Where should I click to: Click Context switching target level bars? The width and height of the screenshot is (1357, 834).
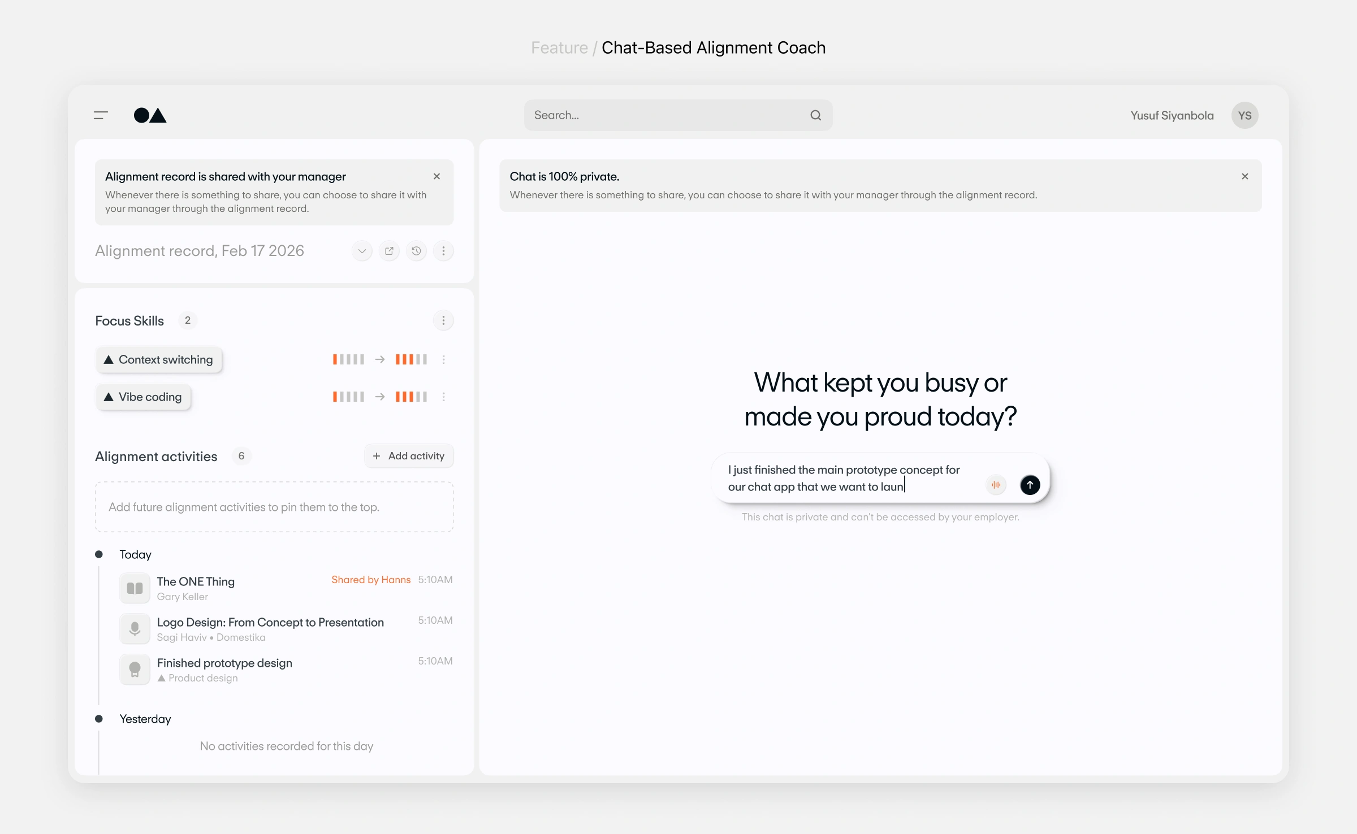(x=411, y=359)
